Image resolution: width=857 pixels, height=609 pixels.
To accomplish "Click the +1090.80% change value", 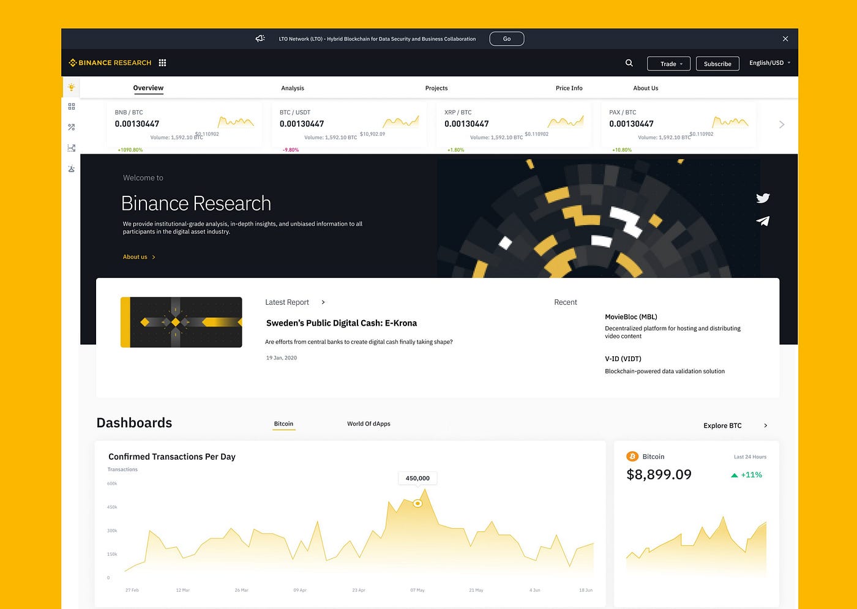I will [130, 150].
